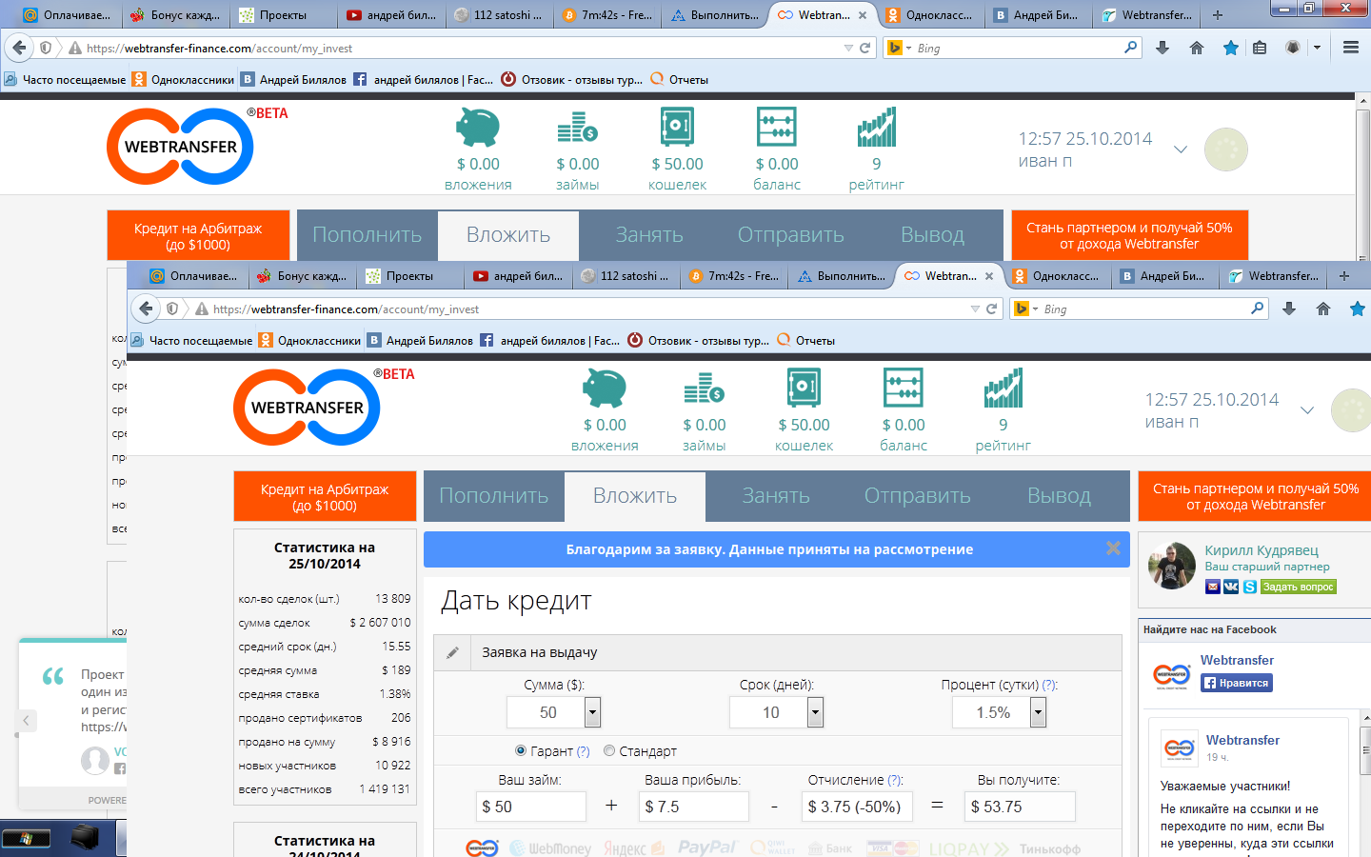Click scroll up arrow of background page scrollbar
This screenshot has width=1371, height=857.
(x=1363, y=102)
